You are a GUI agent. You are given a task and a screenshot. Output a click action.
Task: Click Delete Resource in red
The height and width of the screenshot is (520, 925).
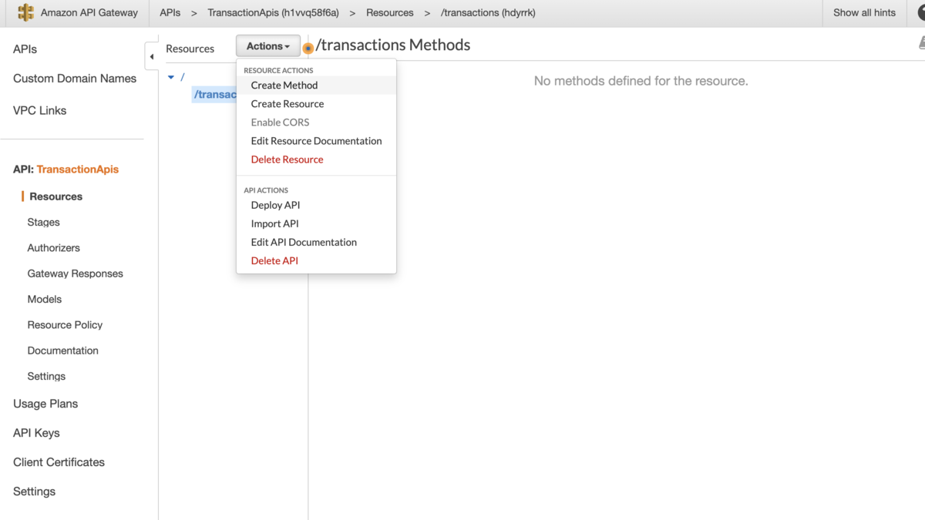coord(287,159)
